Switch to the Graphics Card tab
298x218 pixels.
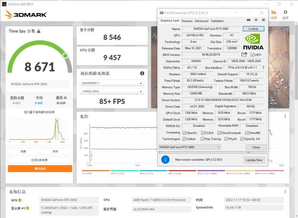click(169, 20)
